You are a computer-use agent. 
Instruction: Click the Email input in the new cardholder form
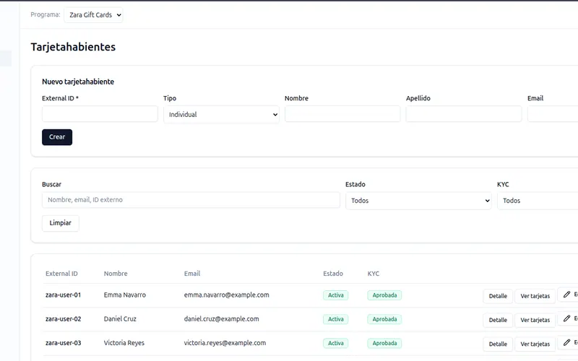(553, 114)
